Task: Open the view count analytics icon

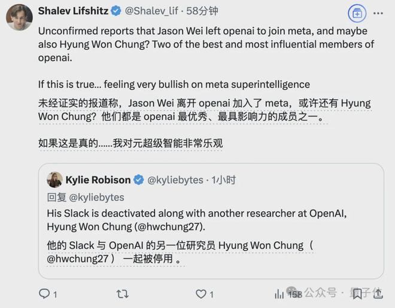Action: (x=279, y=294)
